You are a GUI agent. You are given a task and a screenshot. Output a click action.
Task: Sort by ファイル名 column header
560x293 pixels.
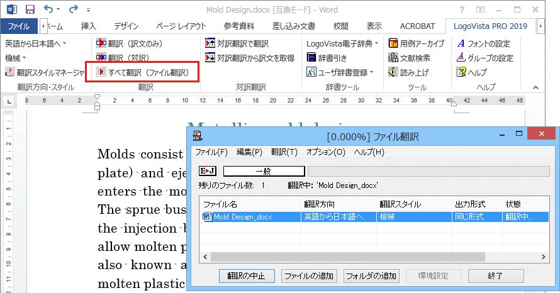point(250,204)
